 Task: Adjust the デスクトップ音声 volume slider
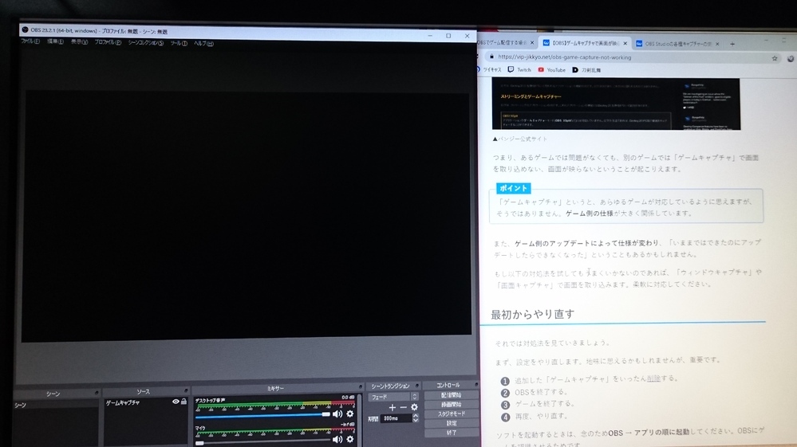pos(263,414)
